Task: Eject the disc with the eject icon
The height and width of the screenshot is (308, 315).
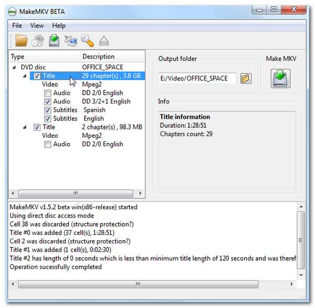Action: (104, 40)
